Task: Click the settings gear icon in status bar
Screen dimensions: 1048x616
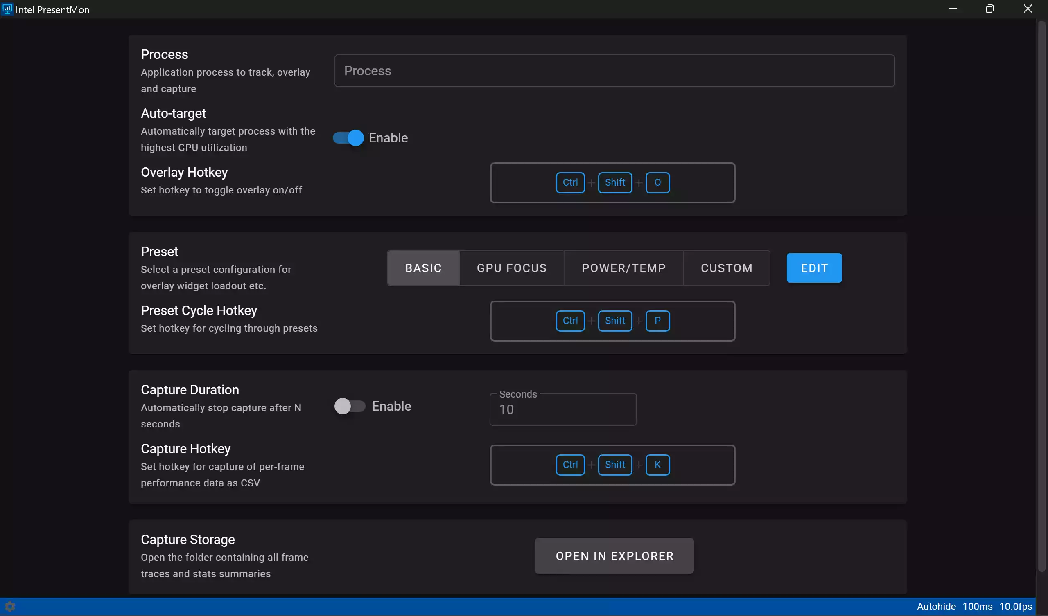Action: tap(10, 607)
